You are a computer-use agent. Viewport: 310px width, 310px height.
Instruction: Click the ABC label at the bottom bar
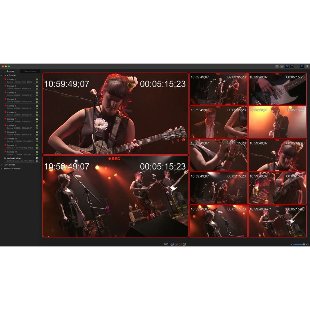click(166, 245)
